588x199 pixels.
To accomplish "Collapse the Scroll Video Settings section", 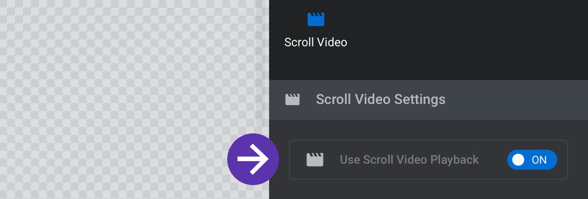I will tap(428, 100).
